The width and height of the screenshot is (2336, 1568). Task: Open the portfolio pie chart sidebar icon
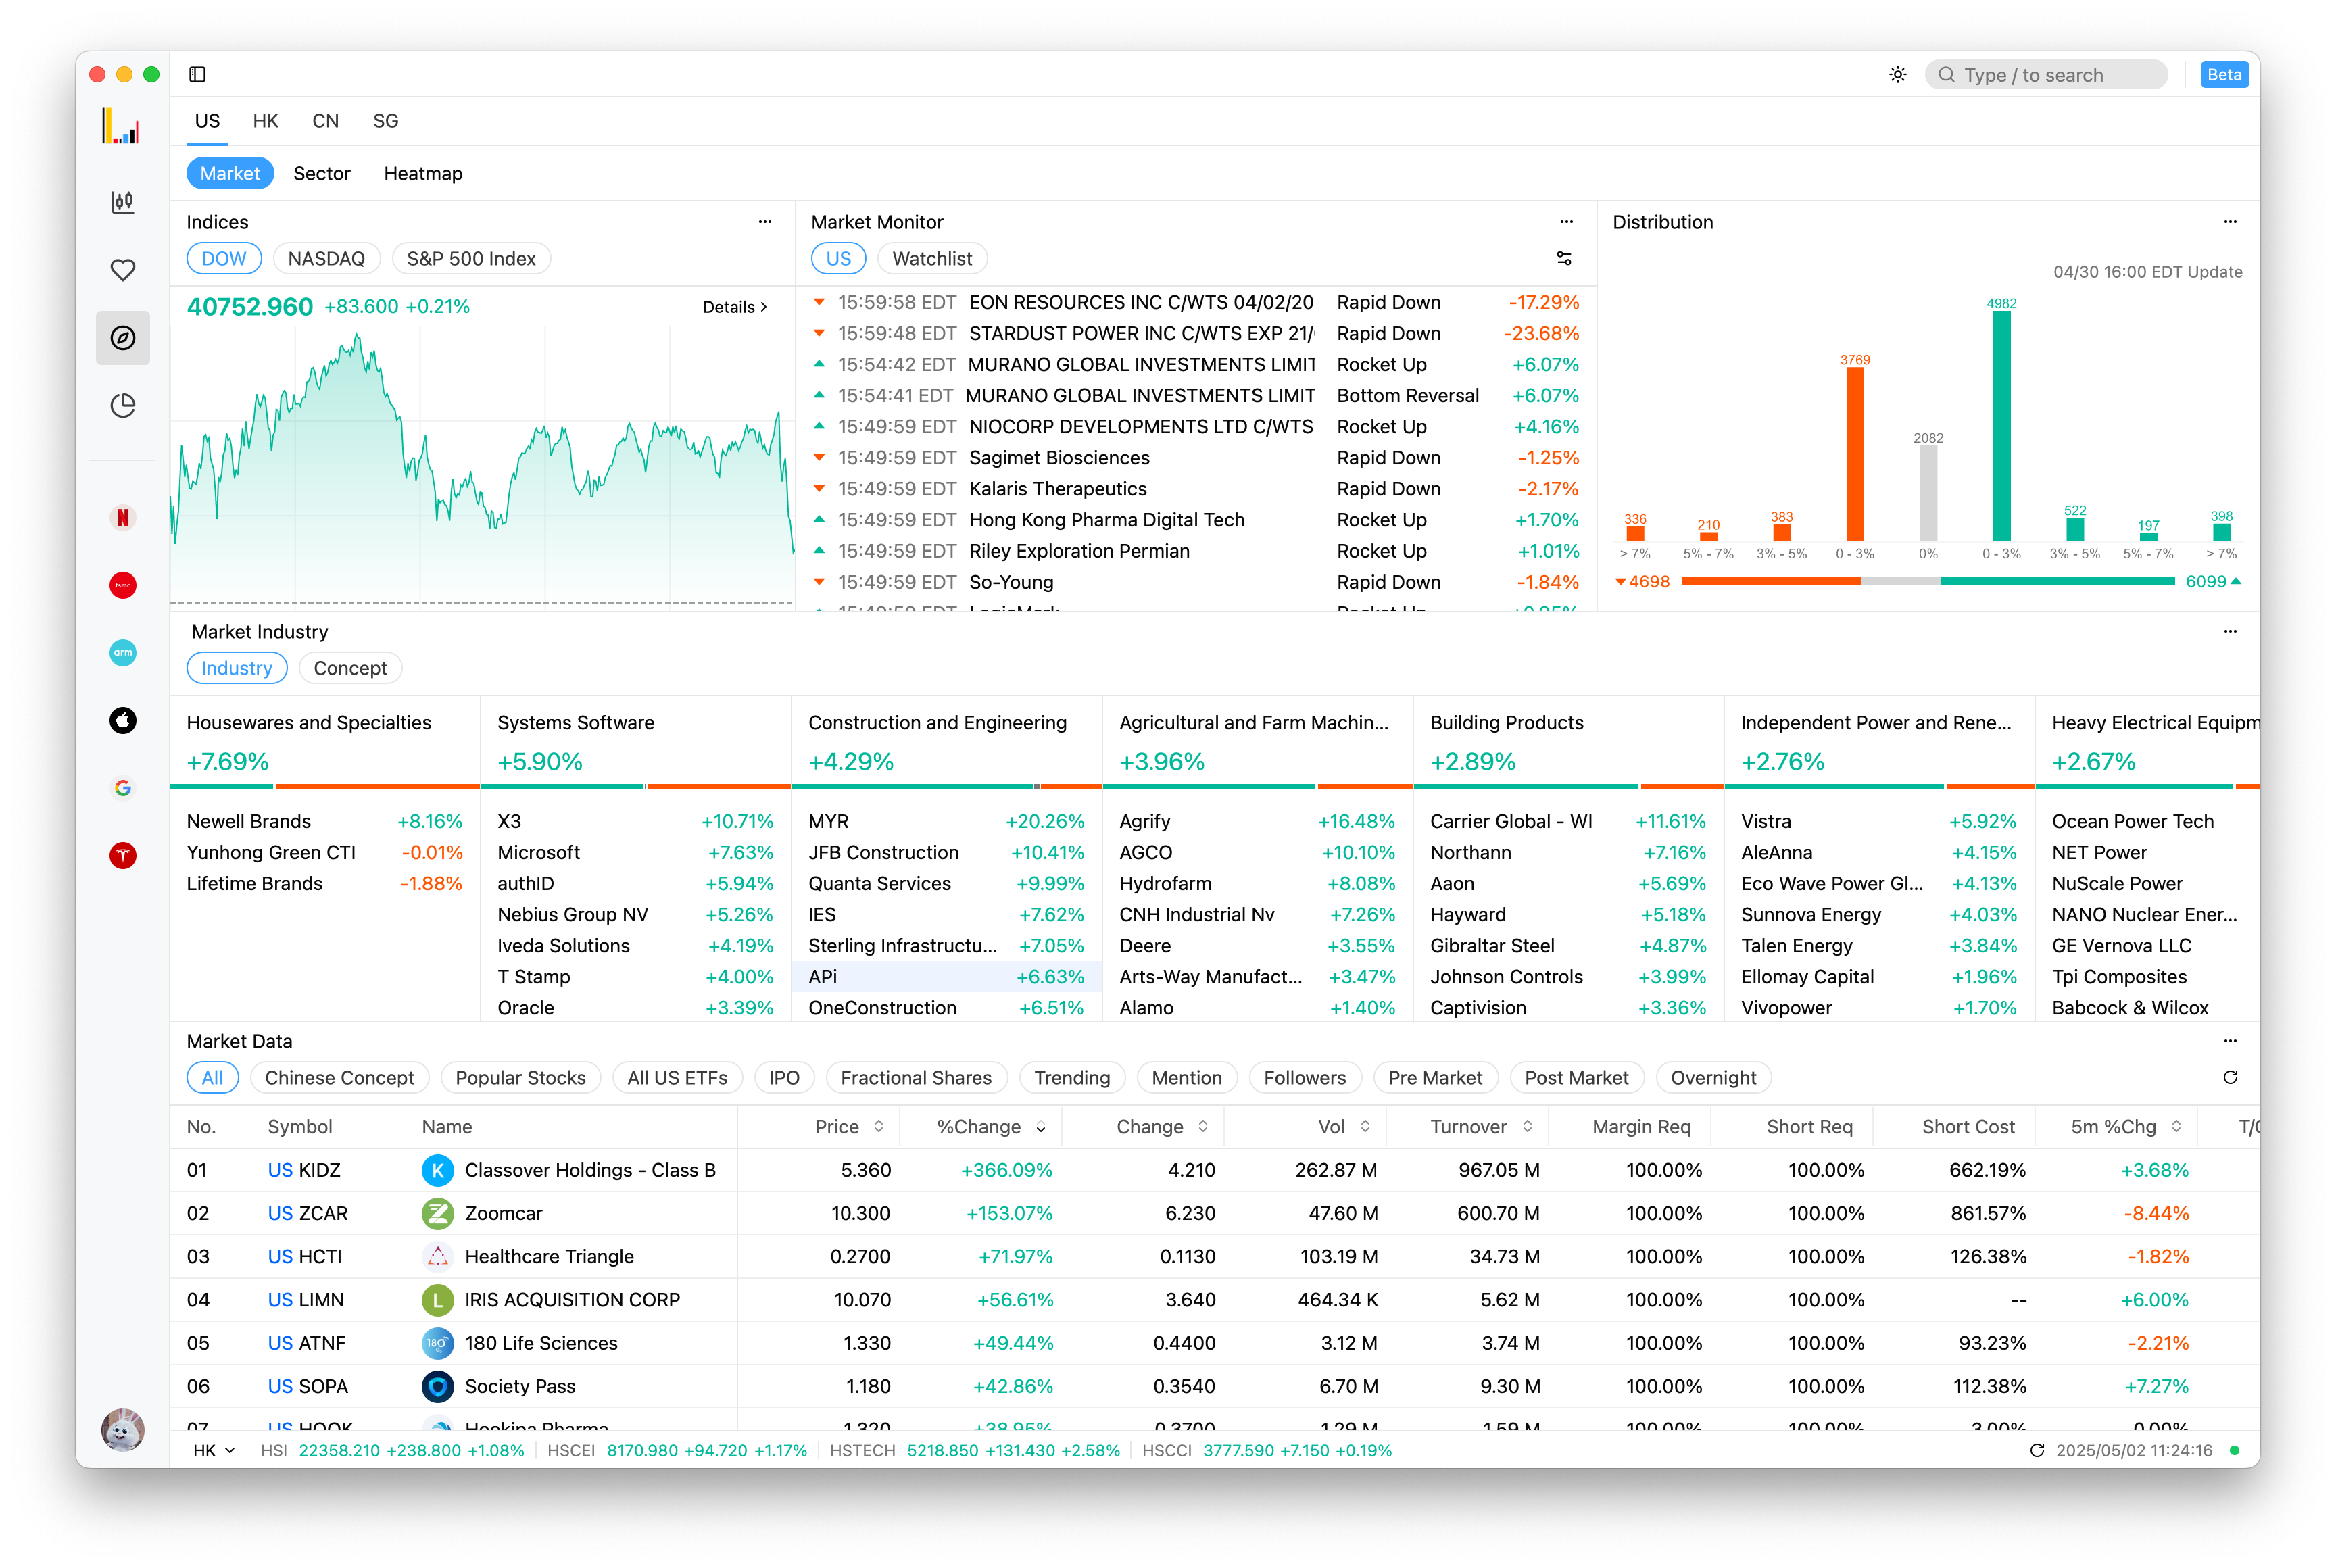[123, 405]
